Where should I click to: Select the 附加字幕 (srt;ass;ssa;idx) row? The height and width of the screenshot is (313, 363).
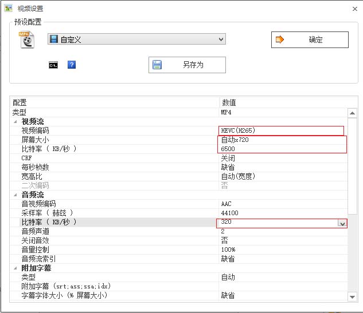coord(66,286)
